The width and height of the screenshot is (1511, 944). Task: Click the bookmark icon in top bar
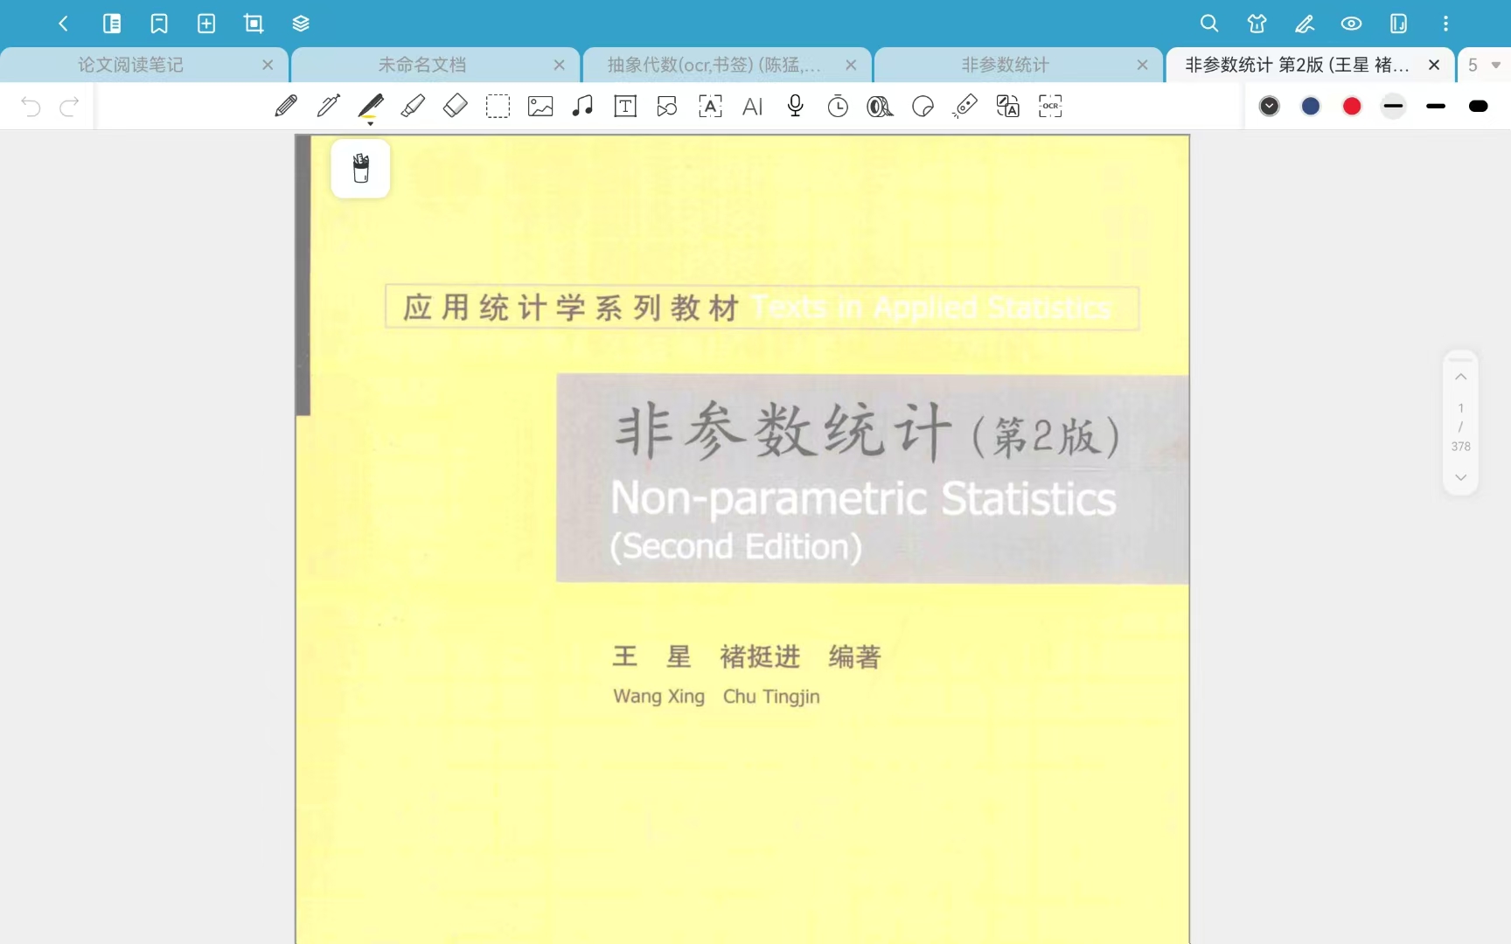pos(159,24)
